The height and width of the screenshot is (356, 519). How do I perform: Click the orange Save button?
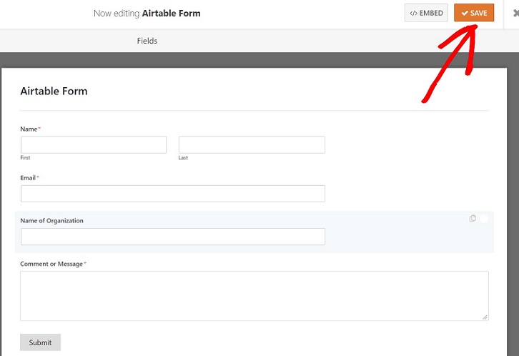[474, 13]
